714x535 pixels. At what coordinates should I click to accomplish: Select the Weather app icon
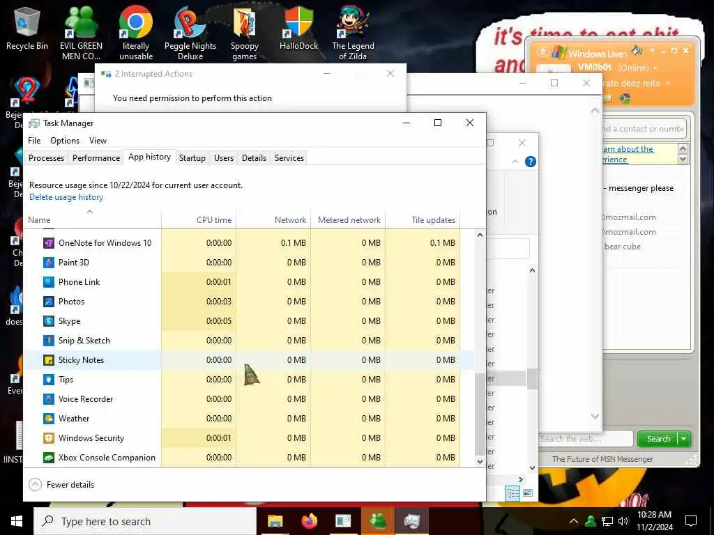[x=49, y=419]
